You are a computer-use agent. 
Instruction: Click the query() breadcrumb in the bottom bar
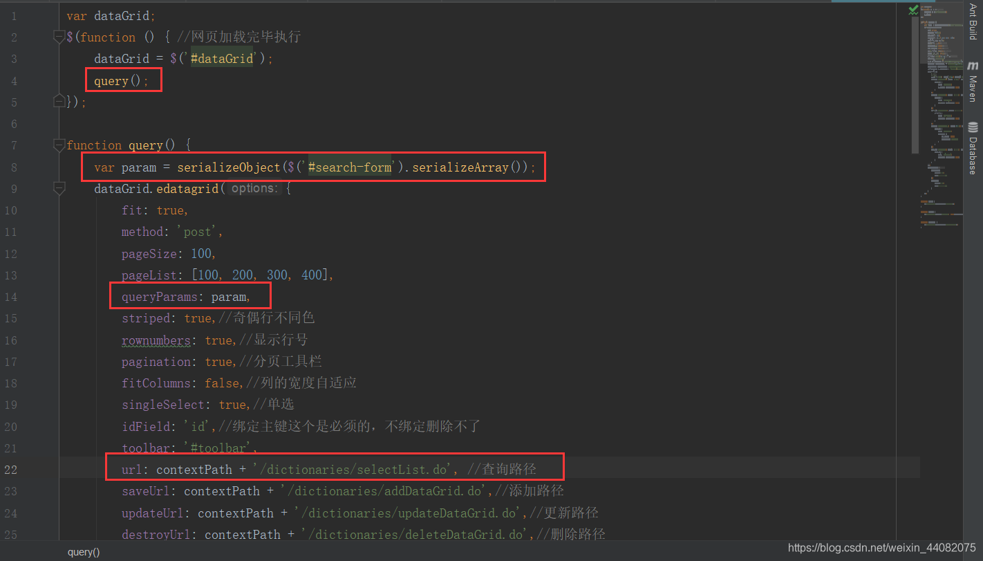click(x=84, y=552)
